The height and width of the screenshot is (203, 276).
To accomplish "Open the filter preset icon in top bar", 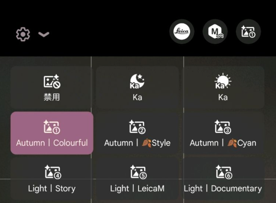I will click(x=248, y=32).
